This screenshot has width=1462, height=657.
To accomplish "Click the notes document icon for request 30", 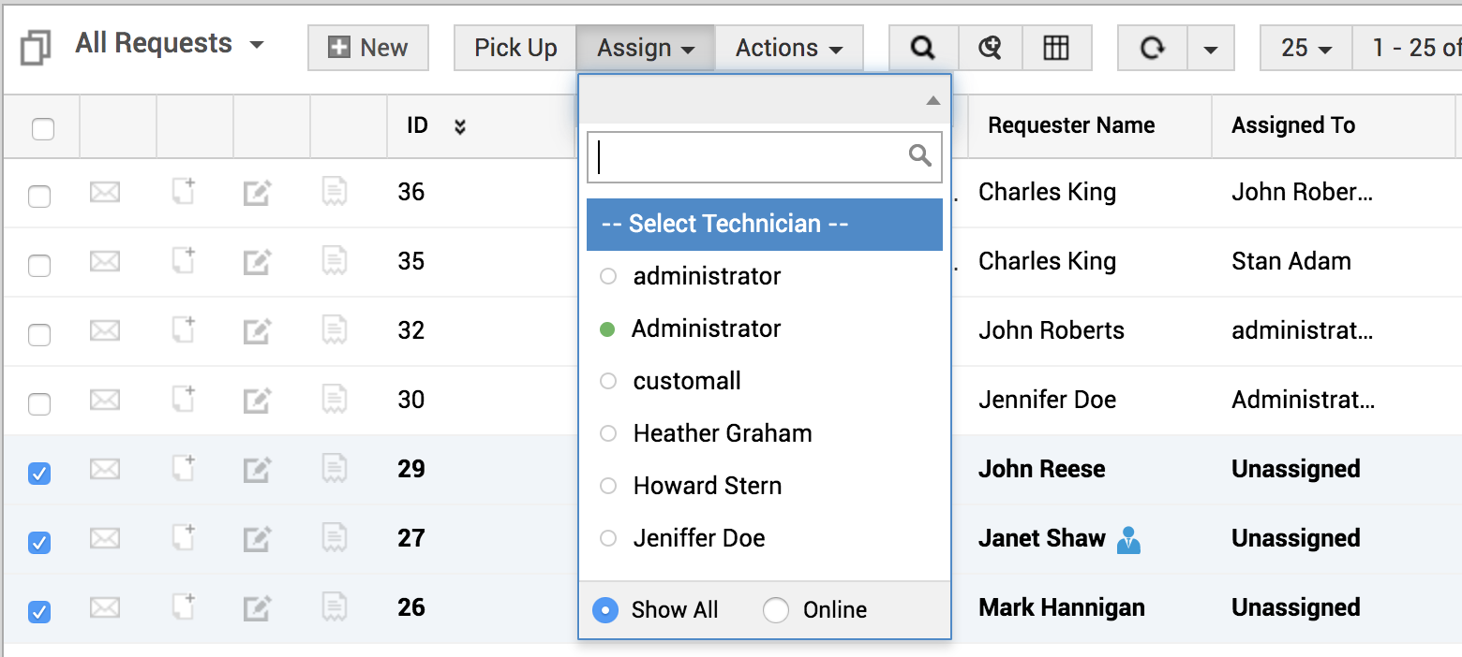I will pos(335,401).
